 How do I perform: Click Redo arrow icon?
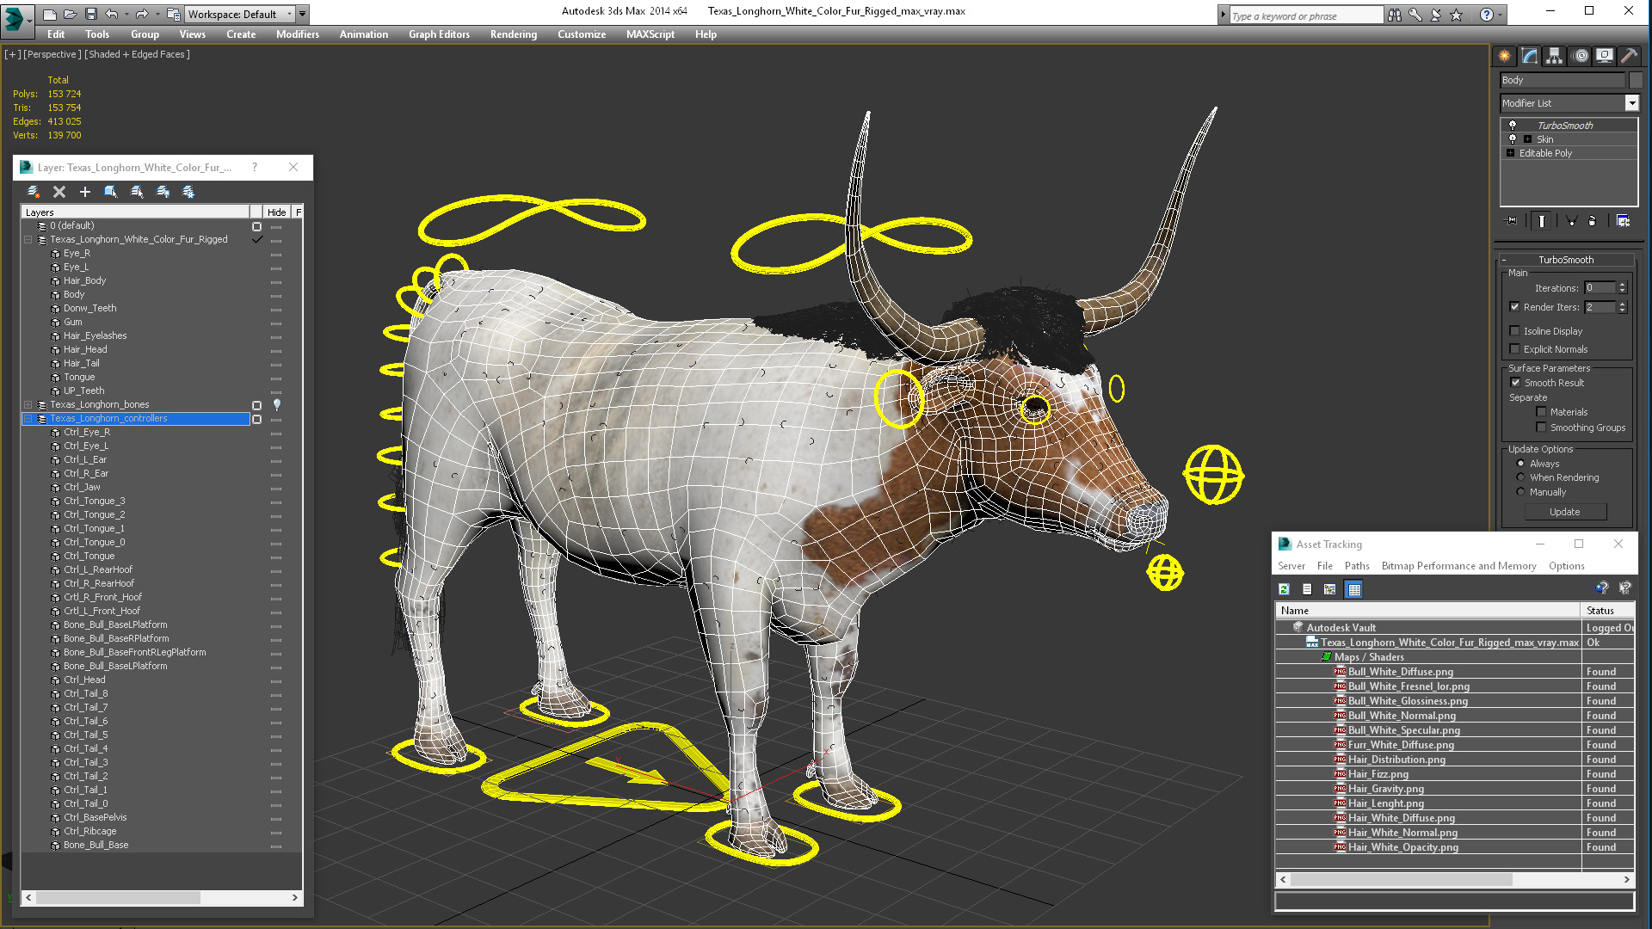141,14
